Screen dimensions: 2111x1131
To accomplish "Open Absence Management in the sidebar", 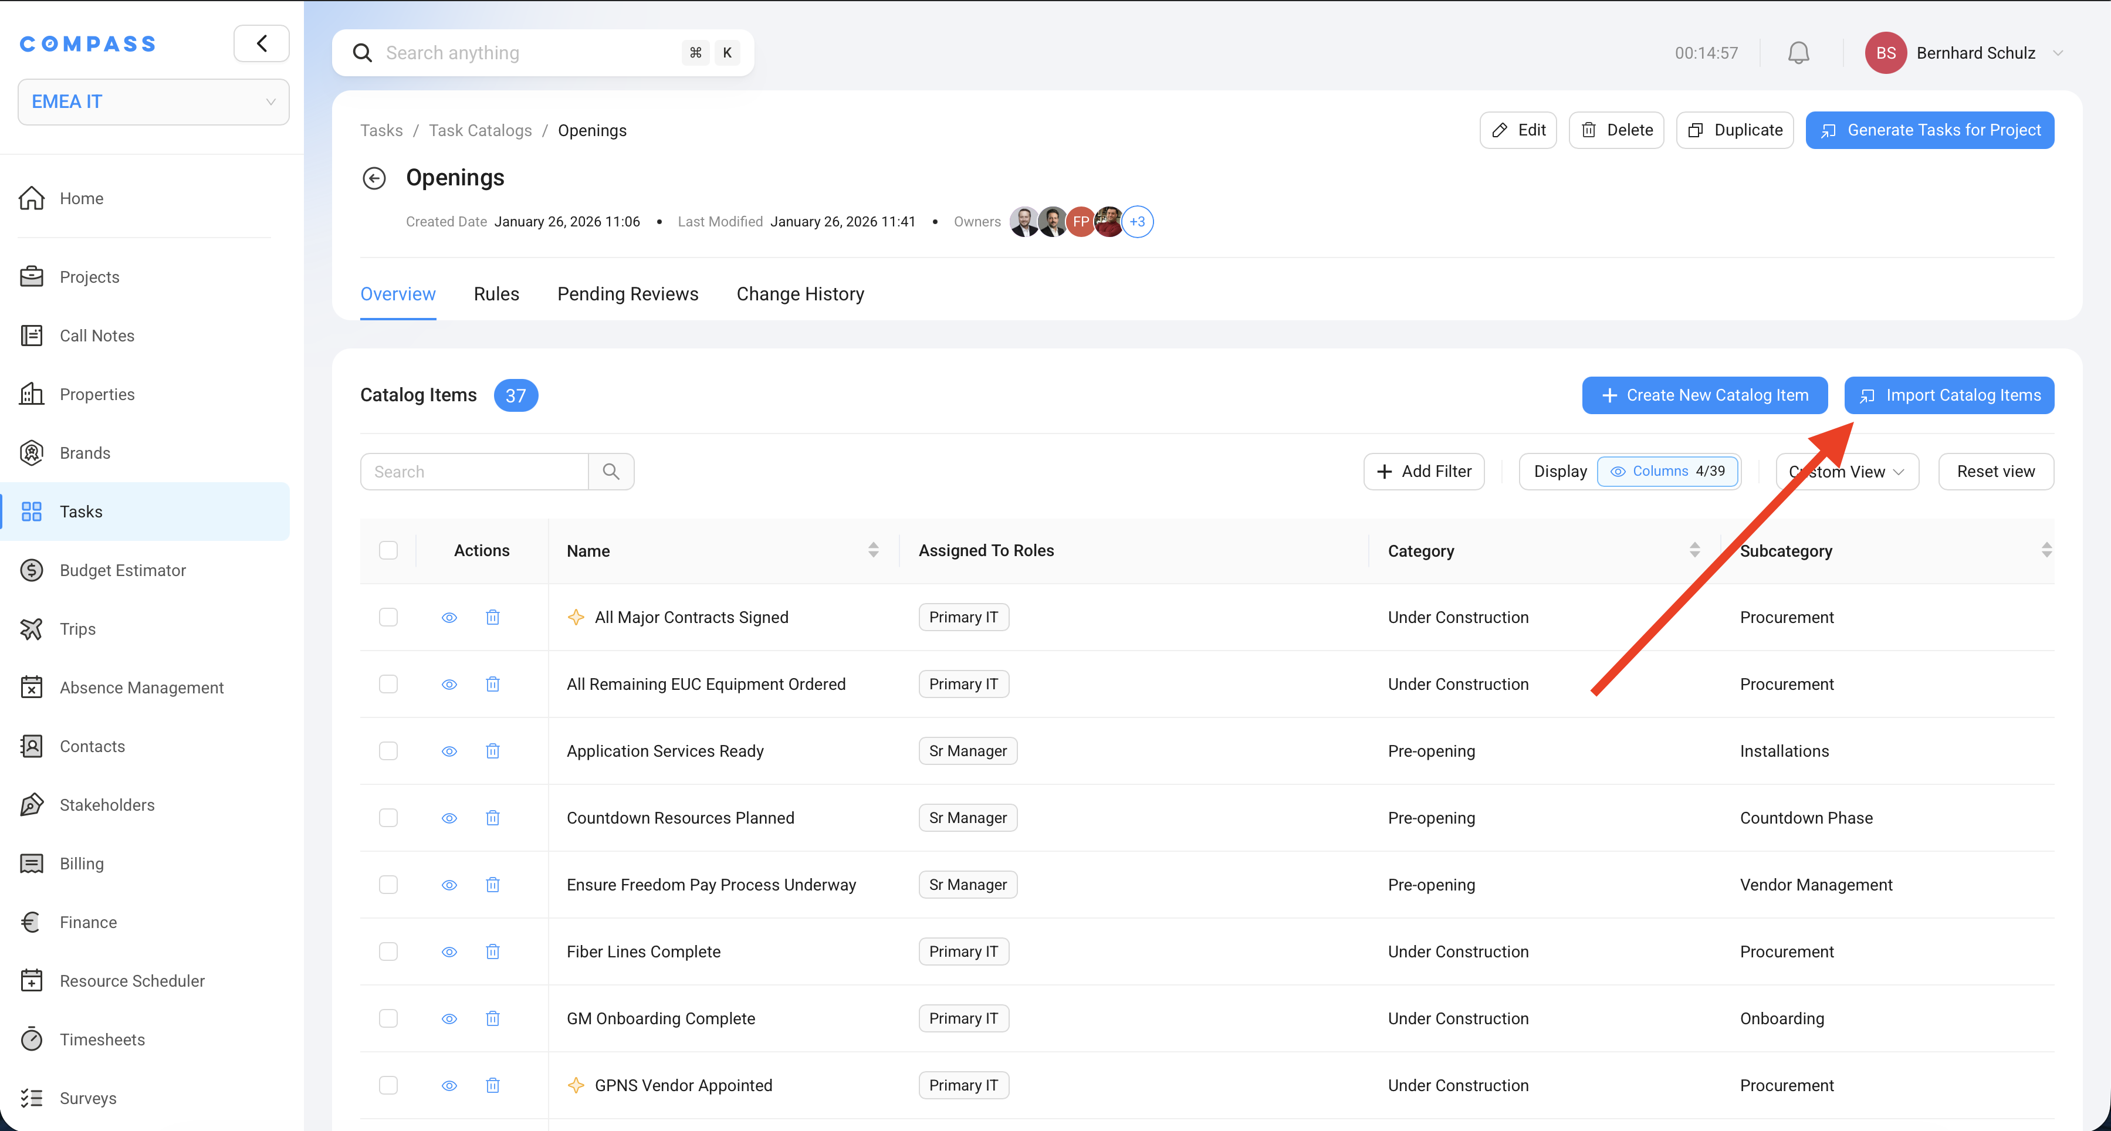I will click(x=145, y=688).
